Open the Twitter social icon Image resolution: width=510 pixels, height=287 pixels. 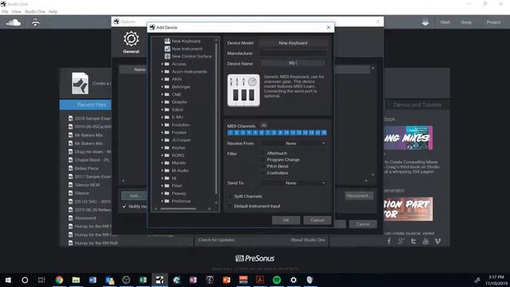tap(413, 241)
